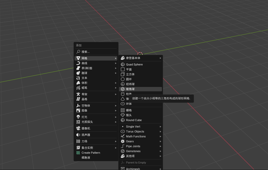Select the 棱角球 menu entry
The width and height of the screenshot is (268, 170).
[x=140, y=89]
